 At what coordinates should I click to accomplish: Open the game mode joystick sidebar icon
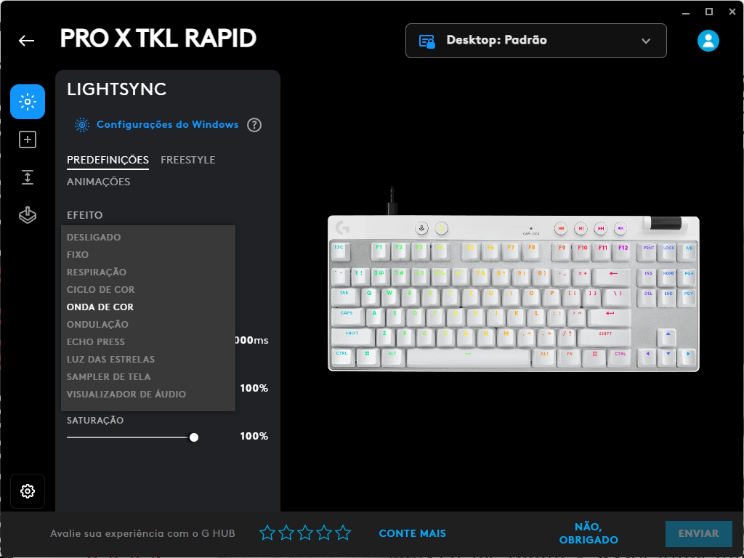click(28, 215)
